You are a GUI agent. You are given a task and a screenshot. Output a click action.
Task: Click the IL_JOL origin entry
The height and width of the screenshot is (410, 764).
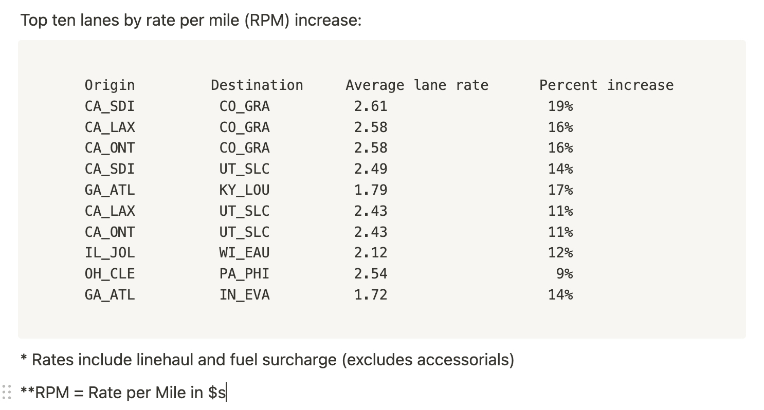pyautogui.click(x=110, y=253)
